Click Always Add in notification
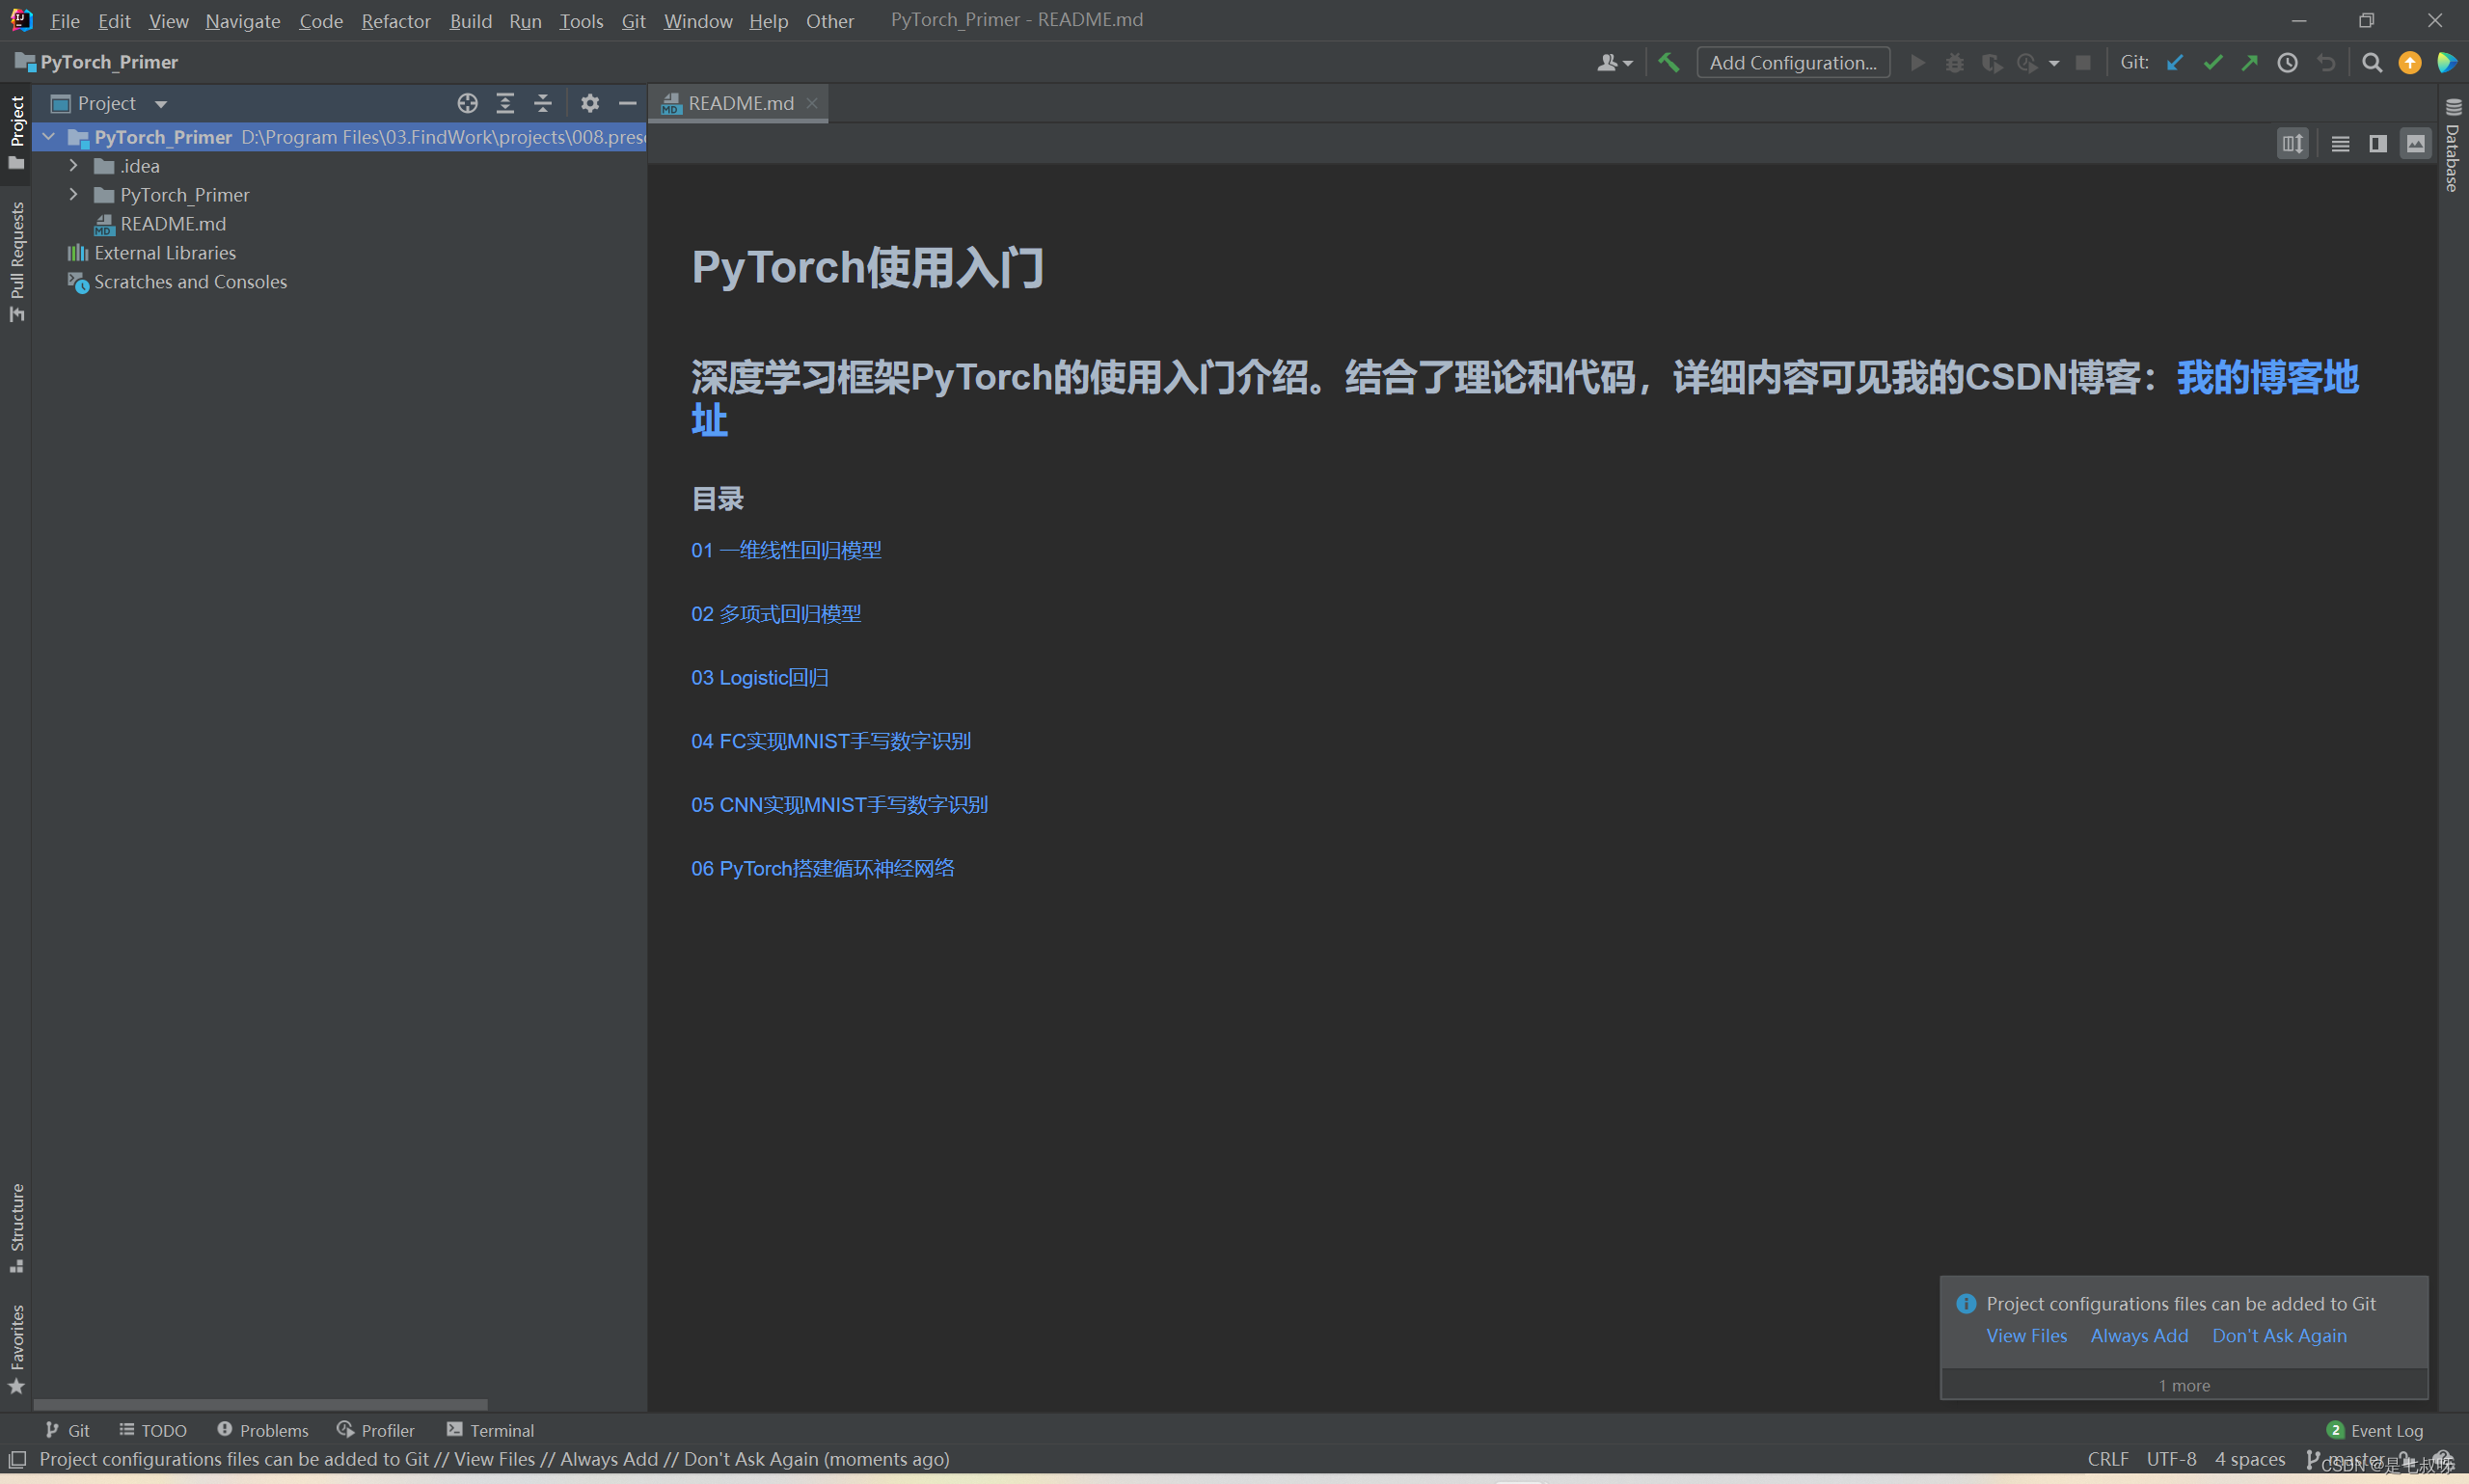The height and width of the screenshot is (1484, 2469). [x=2139, y=1335]
